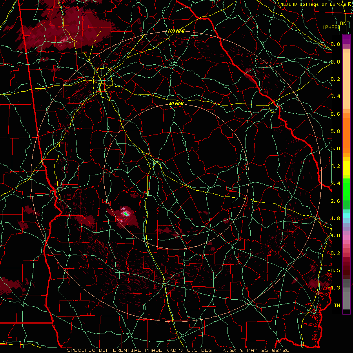Pick the bright green color bar segment
Screen dimensions: 353x353
click(x=346, y=189)
